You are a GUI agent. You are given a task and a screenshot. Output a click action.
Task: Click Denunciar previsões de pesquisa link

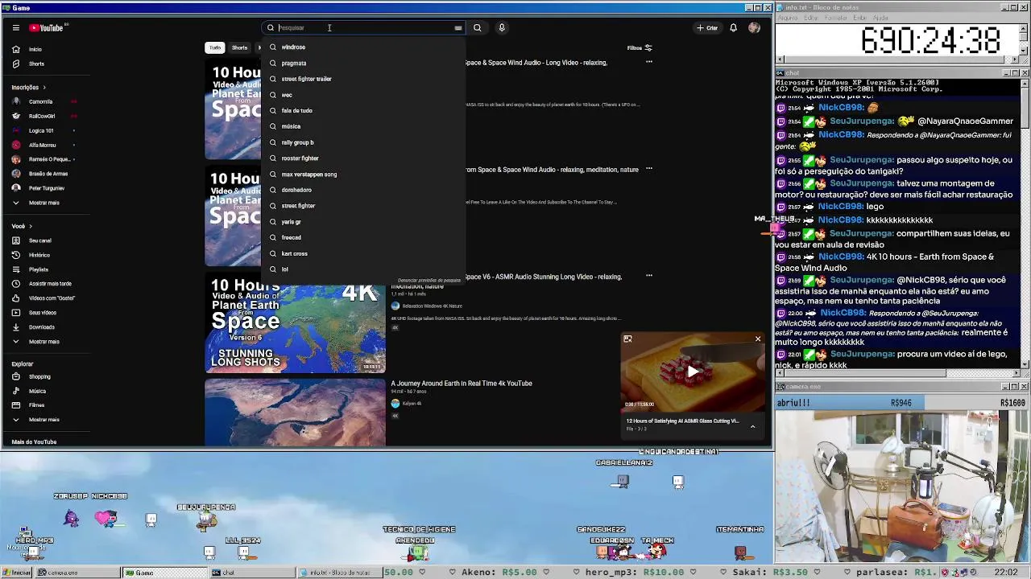click(x=429, y=281)
